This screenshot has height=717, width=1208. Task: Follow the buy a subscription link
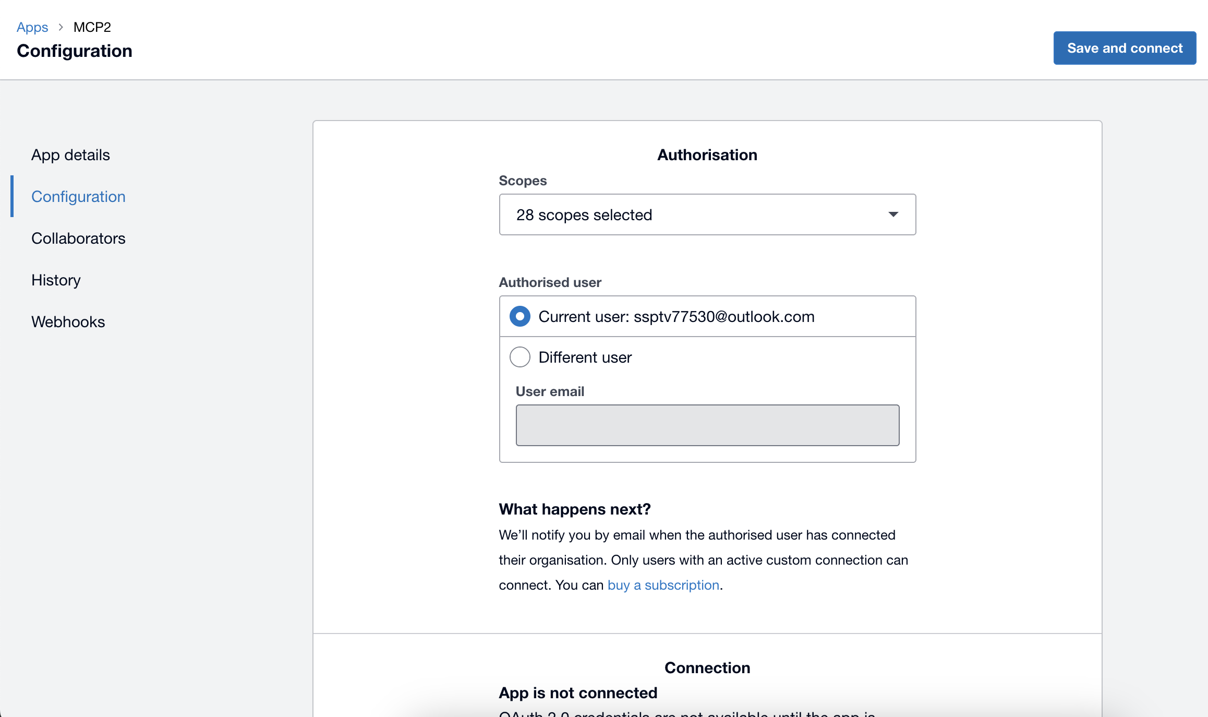point(663,585)
